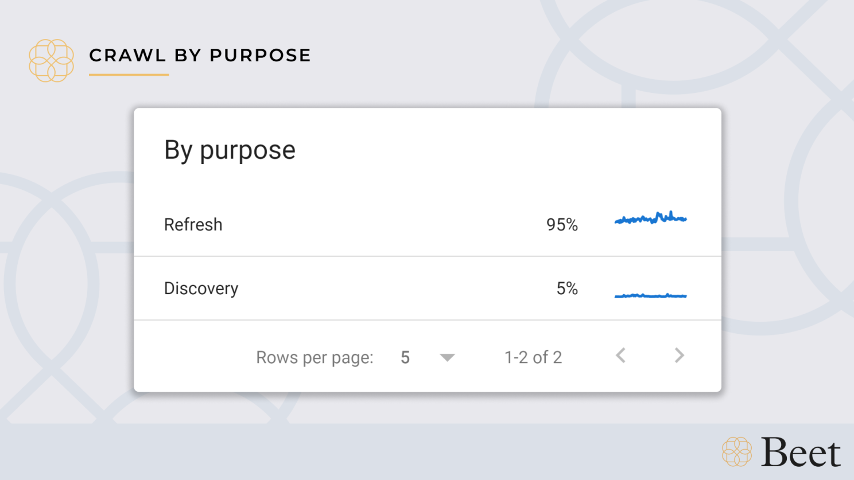Click the previous page arrow
854x480 pixels.
click(x=620, y=356)
